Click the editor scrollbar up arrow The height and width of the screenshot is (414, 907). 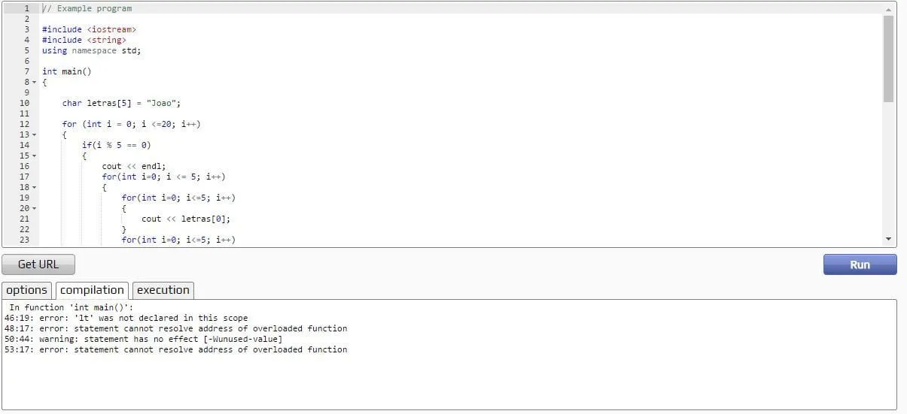(x=888, y=9)
